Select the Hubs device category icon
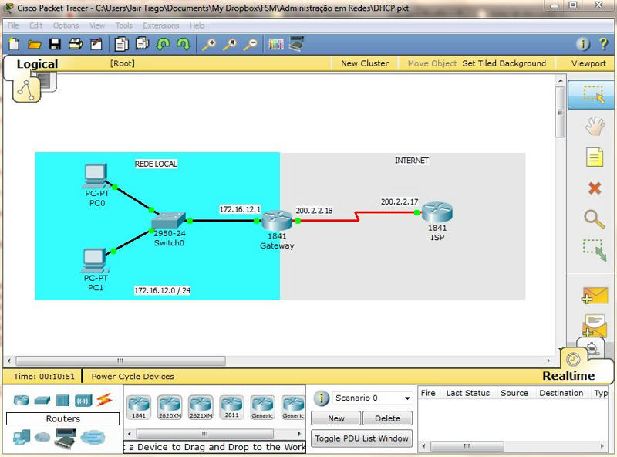 pyautogui.click(x=62, y=401)
